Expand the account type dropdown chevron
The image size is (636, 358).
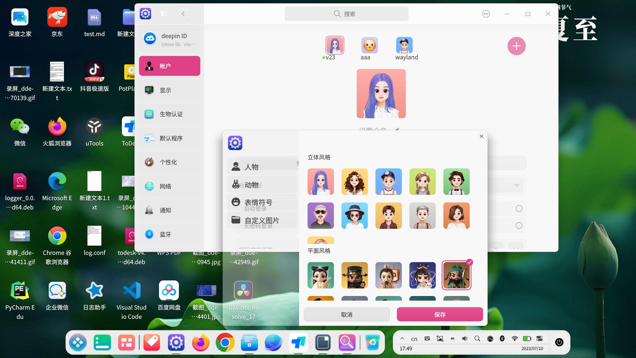click(516, 185)
